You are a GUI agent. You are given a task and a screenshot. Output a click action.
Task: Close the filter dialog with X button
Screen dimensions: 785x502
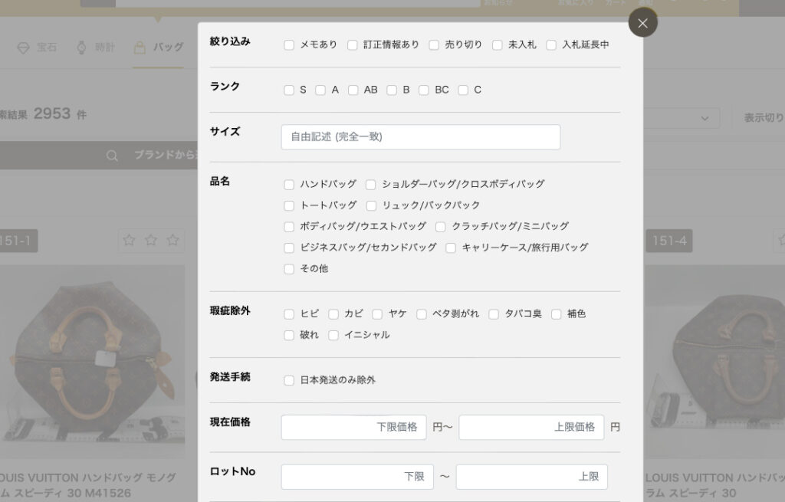click(642, 23)
